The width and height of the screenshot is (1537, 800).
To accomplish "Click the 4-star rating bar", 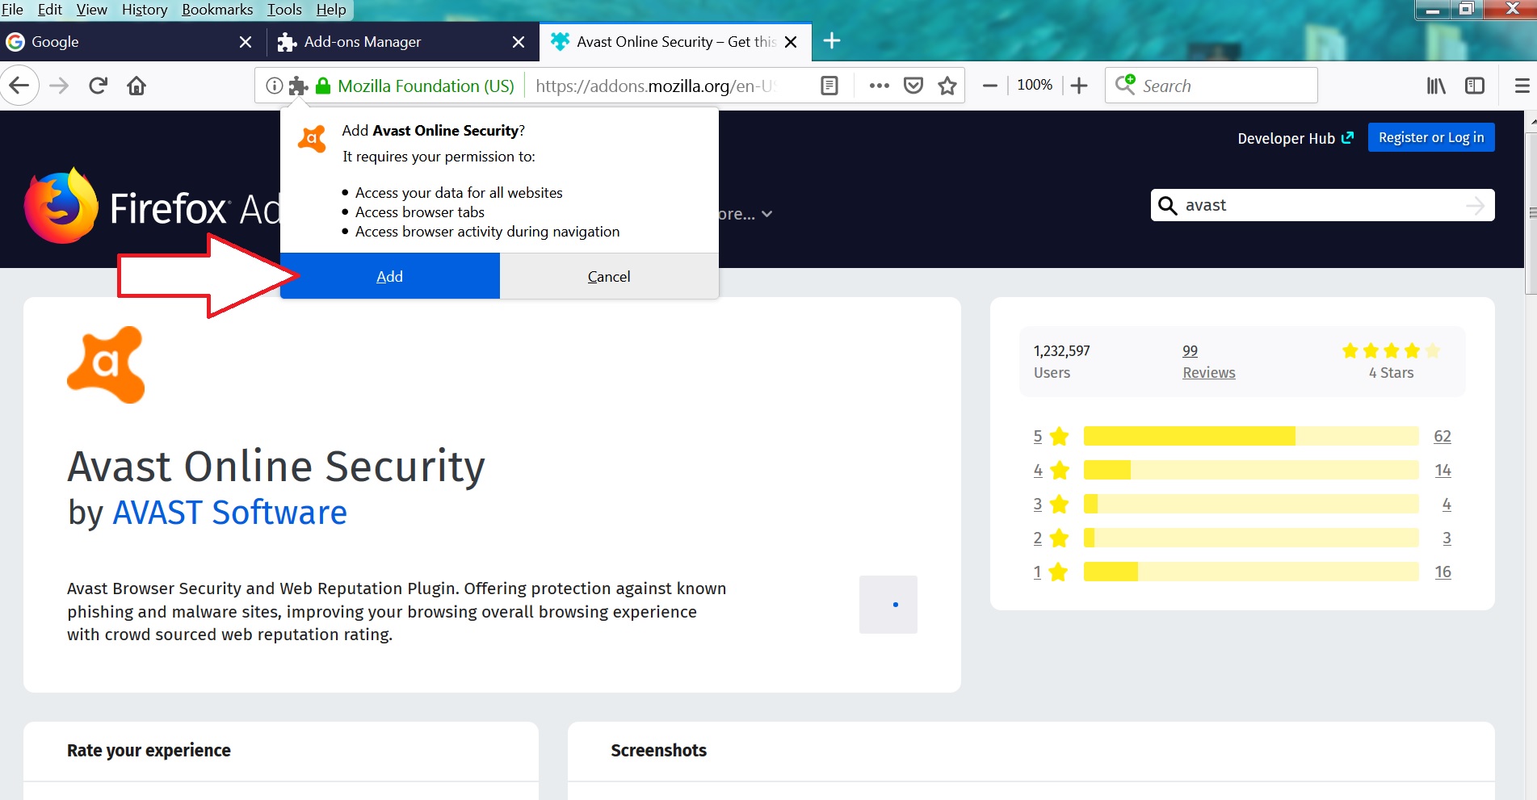I will pos(1251,470).
